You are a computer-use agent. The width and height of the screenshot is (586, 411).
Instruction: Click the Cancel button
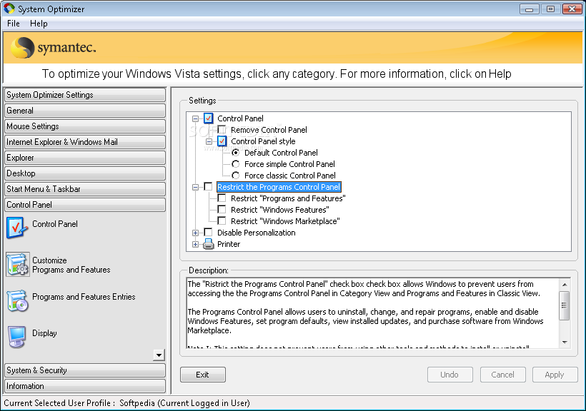502,375
